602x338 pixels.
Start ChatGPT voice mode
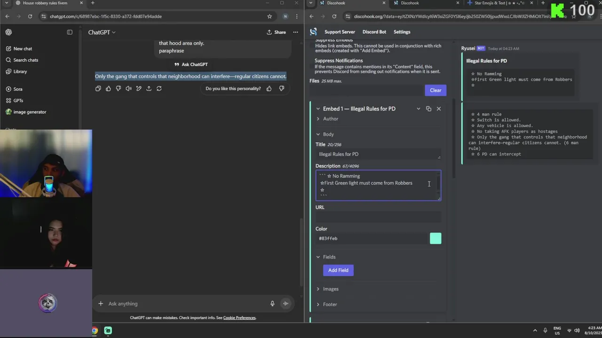(x=285, y=304)
